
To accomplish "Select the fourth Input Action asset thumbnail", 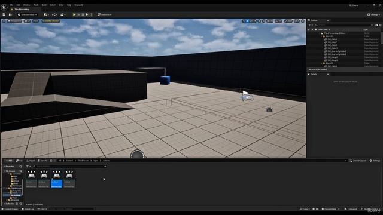I will point(69,179).
